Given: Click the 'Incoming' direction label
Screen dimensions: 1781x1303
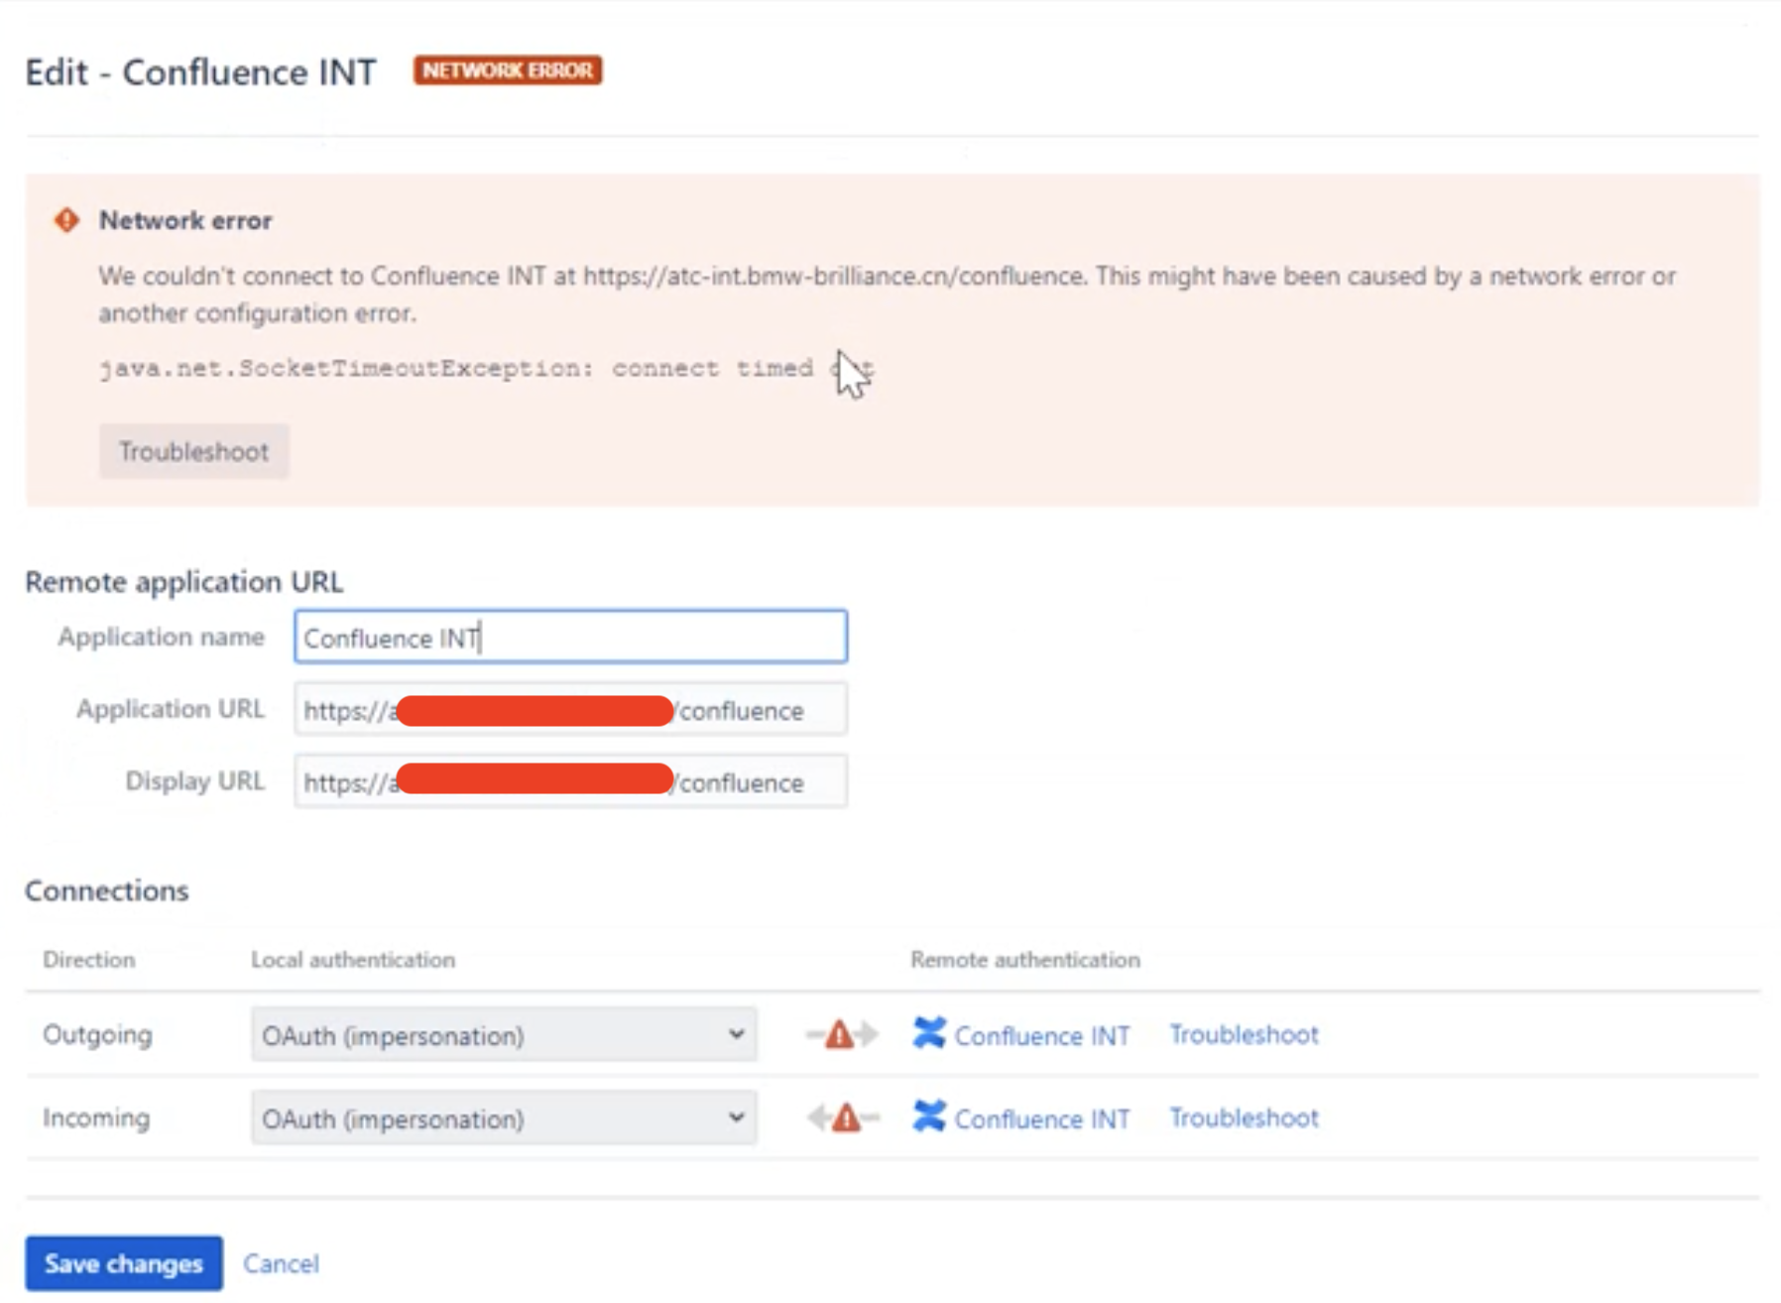Looking at the screenshot, I should 96,1118.
